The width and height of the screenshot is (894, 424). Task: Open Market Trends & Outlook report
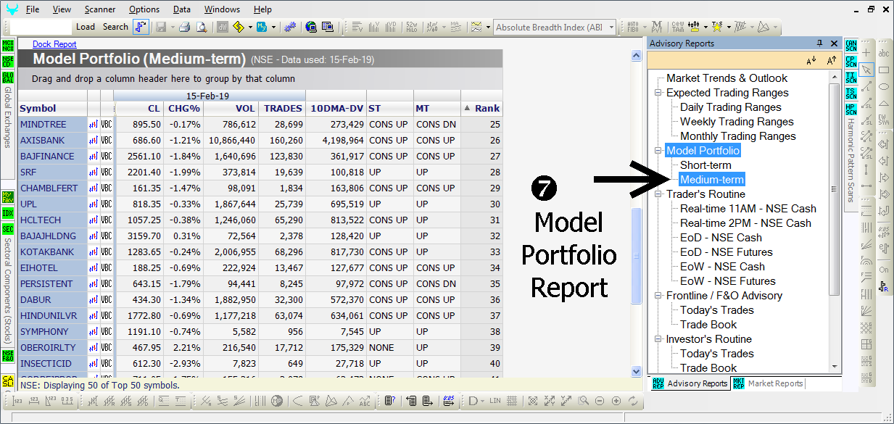pos(727,78)
